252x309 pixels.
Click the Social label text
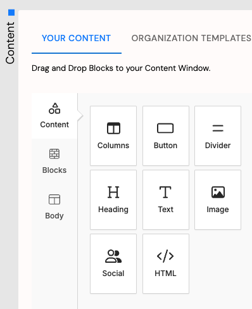tap(113, 274)
